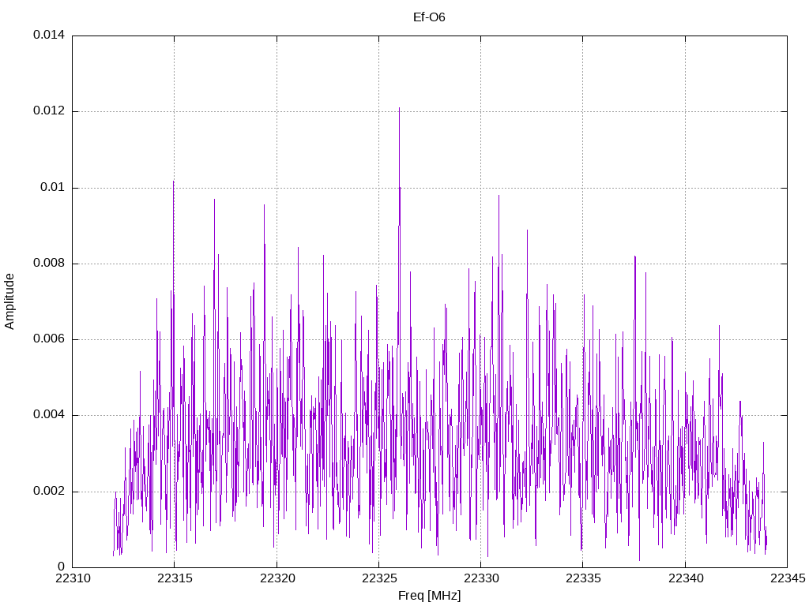Viewport: 809px width, 606px height.
Task: Click y-axis tick label 0.012
Action: tap(49, 110)
